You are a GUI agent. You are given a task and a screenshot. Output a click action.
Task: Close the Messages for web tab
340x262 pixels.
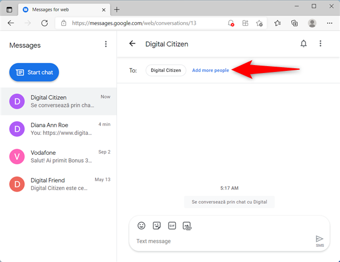(104, 10)
